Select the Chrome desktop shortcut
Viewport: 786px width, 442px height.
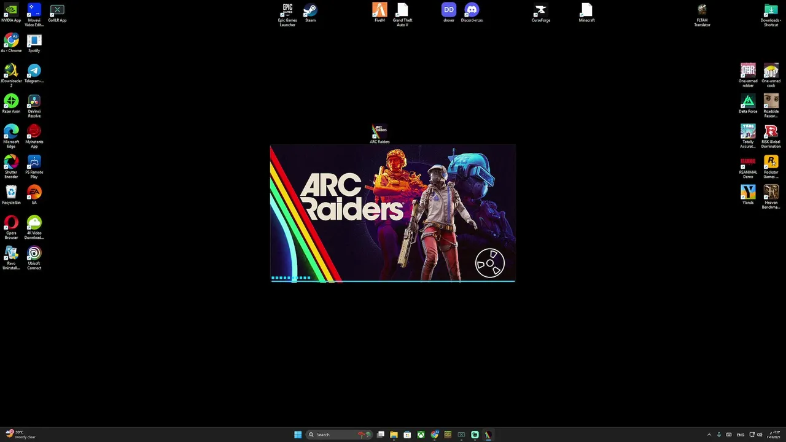tap(11, 43)
